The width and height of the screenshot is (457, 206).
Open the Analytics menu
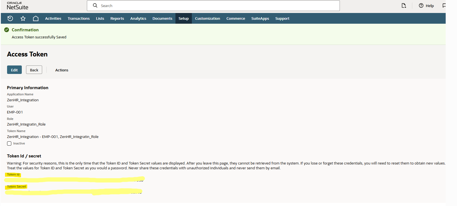pyautogui.click(x=138, y=18)
